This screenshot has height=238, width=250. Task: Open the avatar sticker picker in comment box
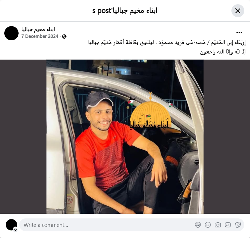click(198, 225)
